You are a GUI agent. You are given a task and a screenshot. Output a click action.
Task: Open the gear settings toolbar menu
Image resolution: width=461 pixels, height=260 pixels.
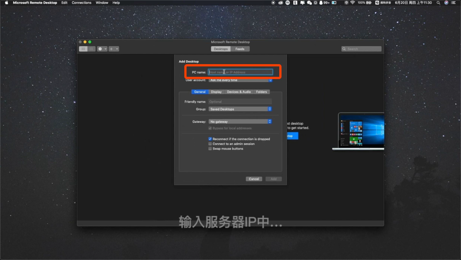(102, 49)
